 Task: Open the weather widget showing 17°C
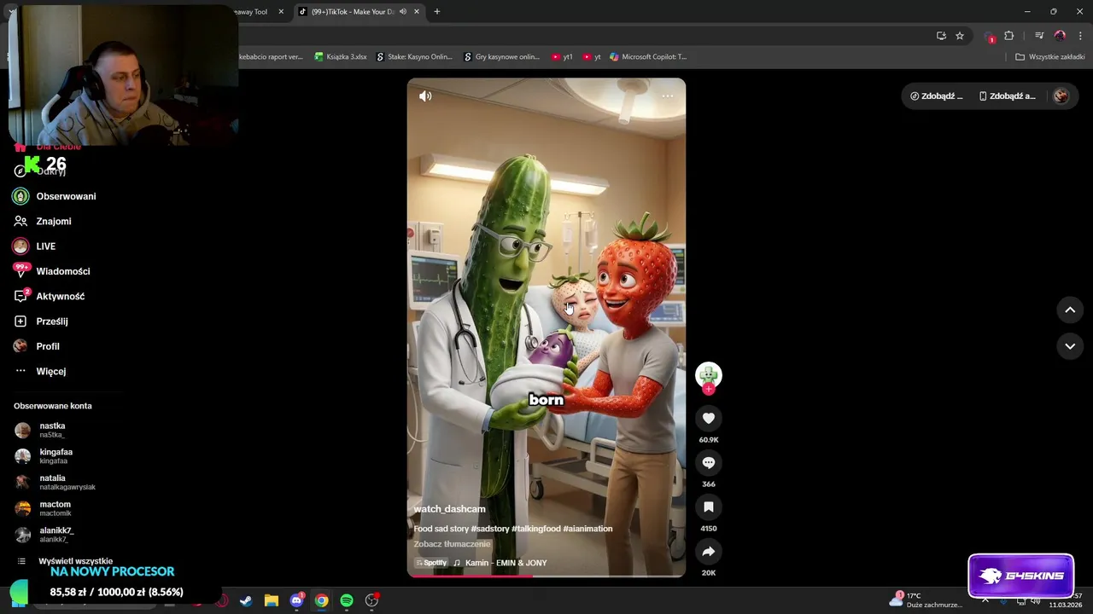926,600
